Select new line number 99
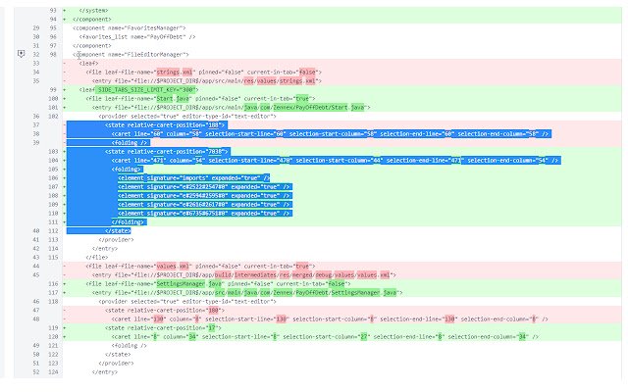The image size is (628, 392). (53, 89)
